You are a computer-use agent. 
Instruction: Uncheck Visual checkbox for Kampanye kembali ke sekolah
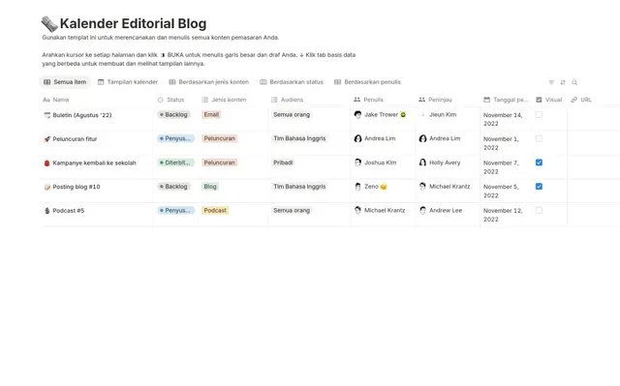pos(539,163)
